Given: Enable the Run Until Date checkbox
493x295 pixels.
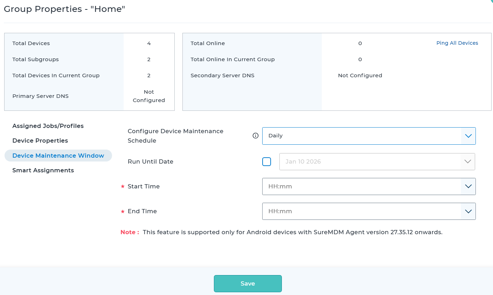Looking at the screenshot, I should 266,161.
